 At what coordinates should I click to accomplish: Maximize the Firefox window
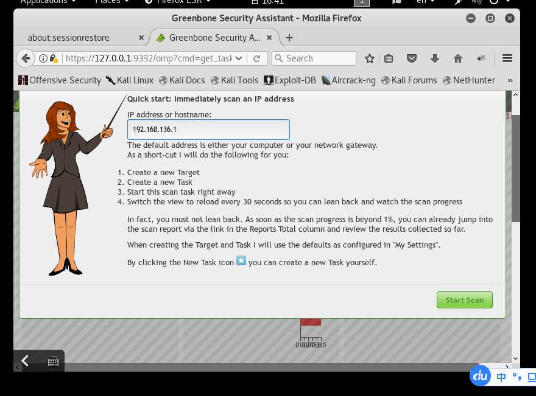tap(490, 18)
